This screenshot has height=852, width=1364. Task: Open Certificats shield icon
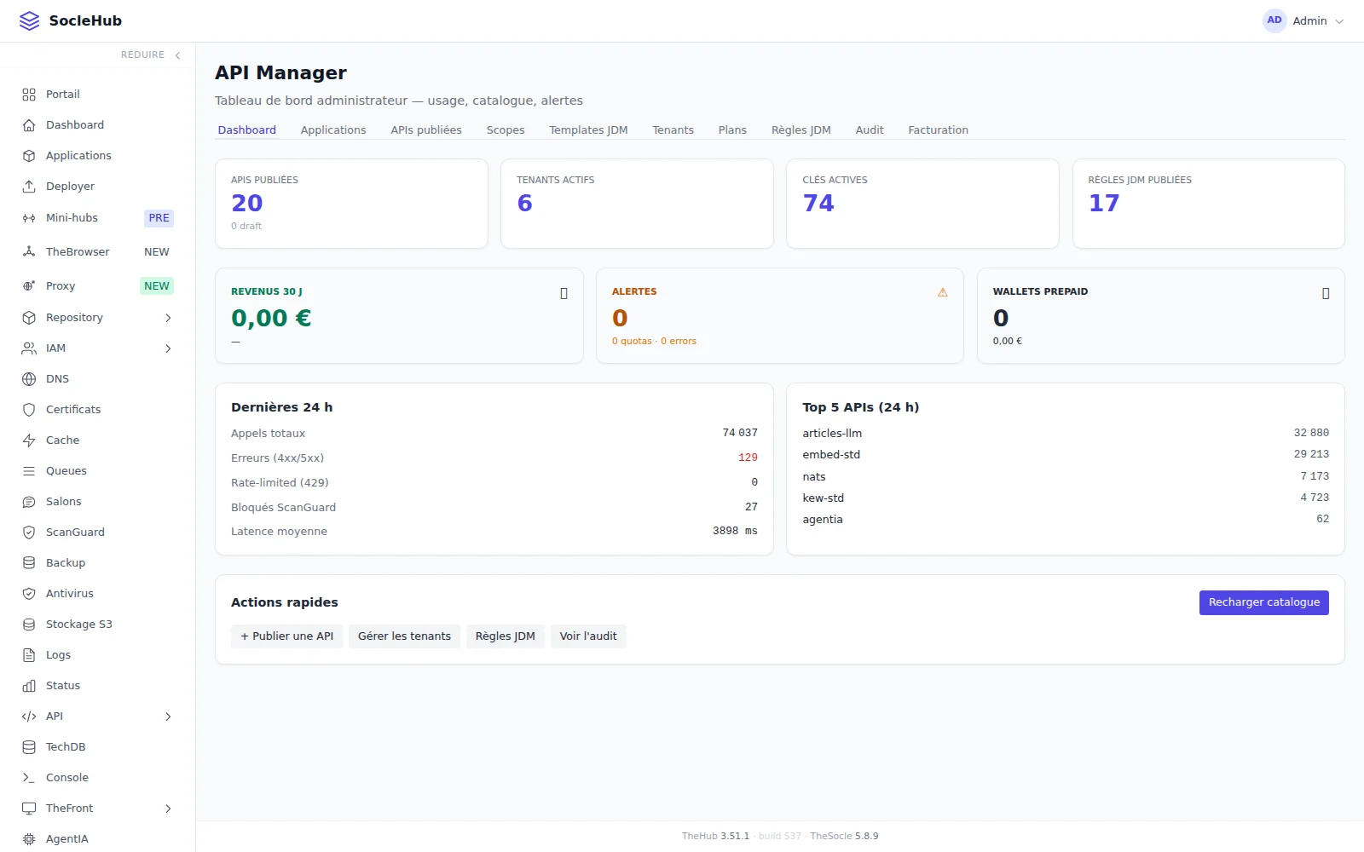pyautogui.click(x=29, y=410)
